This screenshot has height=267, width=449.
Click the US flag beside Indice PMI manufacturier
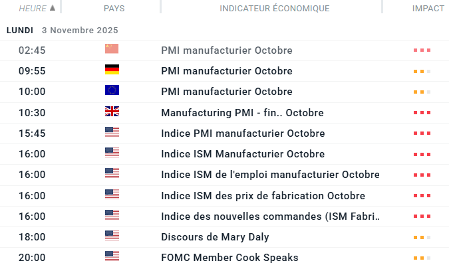pos(112,132)
